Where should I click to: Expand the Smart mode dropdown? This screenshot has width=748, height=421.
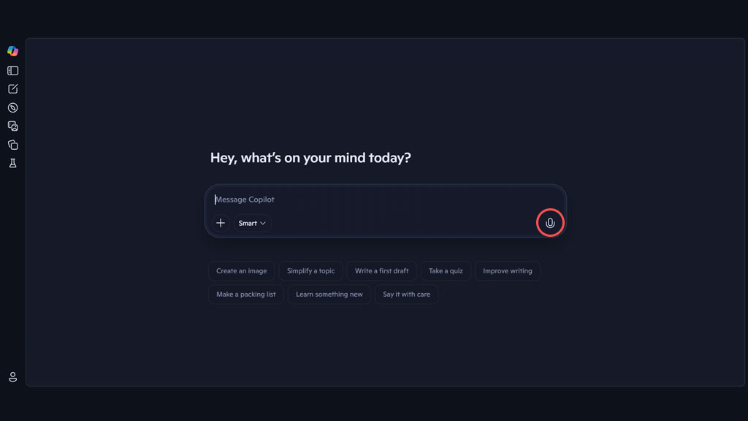coord(252,223)
